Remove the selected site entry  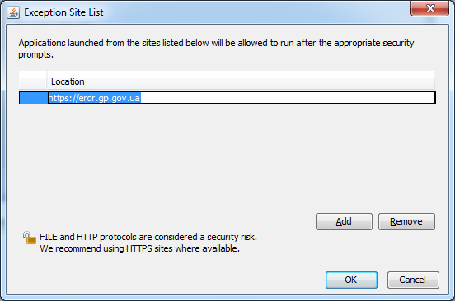(406, 222)
